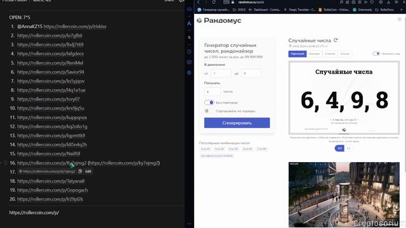This screenshot has height=228, width=406.
Task: Reload the randomus page
Action: [214, 2]
